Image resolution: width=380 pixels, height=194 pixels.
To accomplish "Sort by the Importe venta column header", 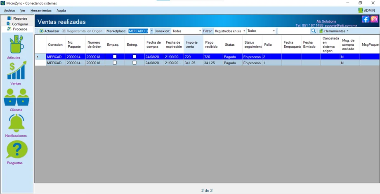I will (194, 44).
